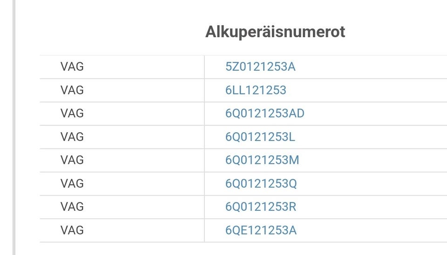Click empty cell space right of 6Q0121253Q
Screen dimensions: 447x255
click(x=372, y=184)
